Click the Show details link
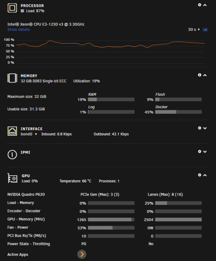This screenshot has width=216, height=261. 19,30
